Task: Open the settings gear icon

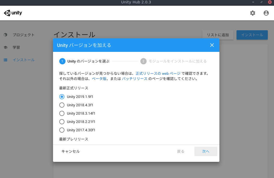Action: click(252, 13)
